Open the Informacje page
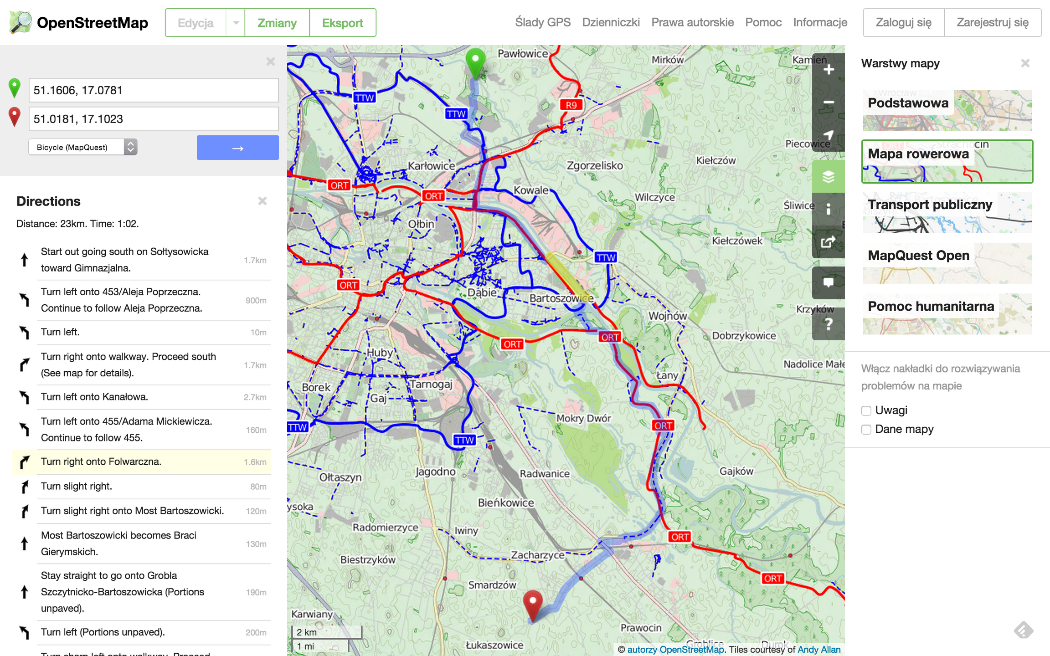This screenshot has width=1050, height=656. coord(820,22)
